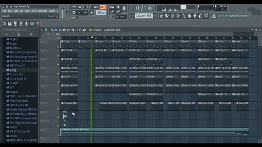The image size is (262, 147).
Task: Select the Slip tool
Action: [x=68, y=30]
